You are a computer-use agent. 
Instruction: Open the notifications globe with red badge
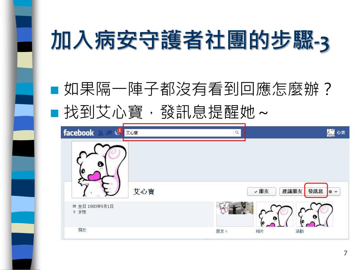pyautogui.click(x=118, y=132)
